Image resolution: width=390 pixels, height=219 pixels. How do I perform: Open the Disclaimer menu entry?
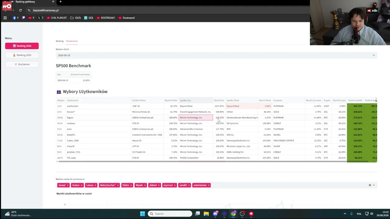pos(22,64)
